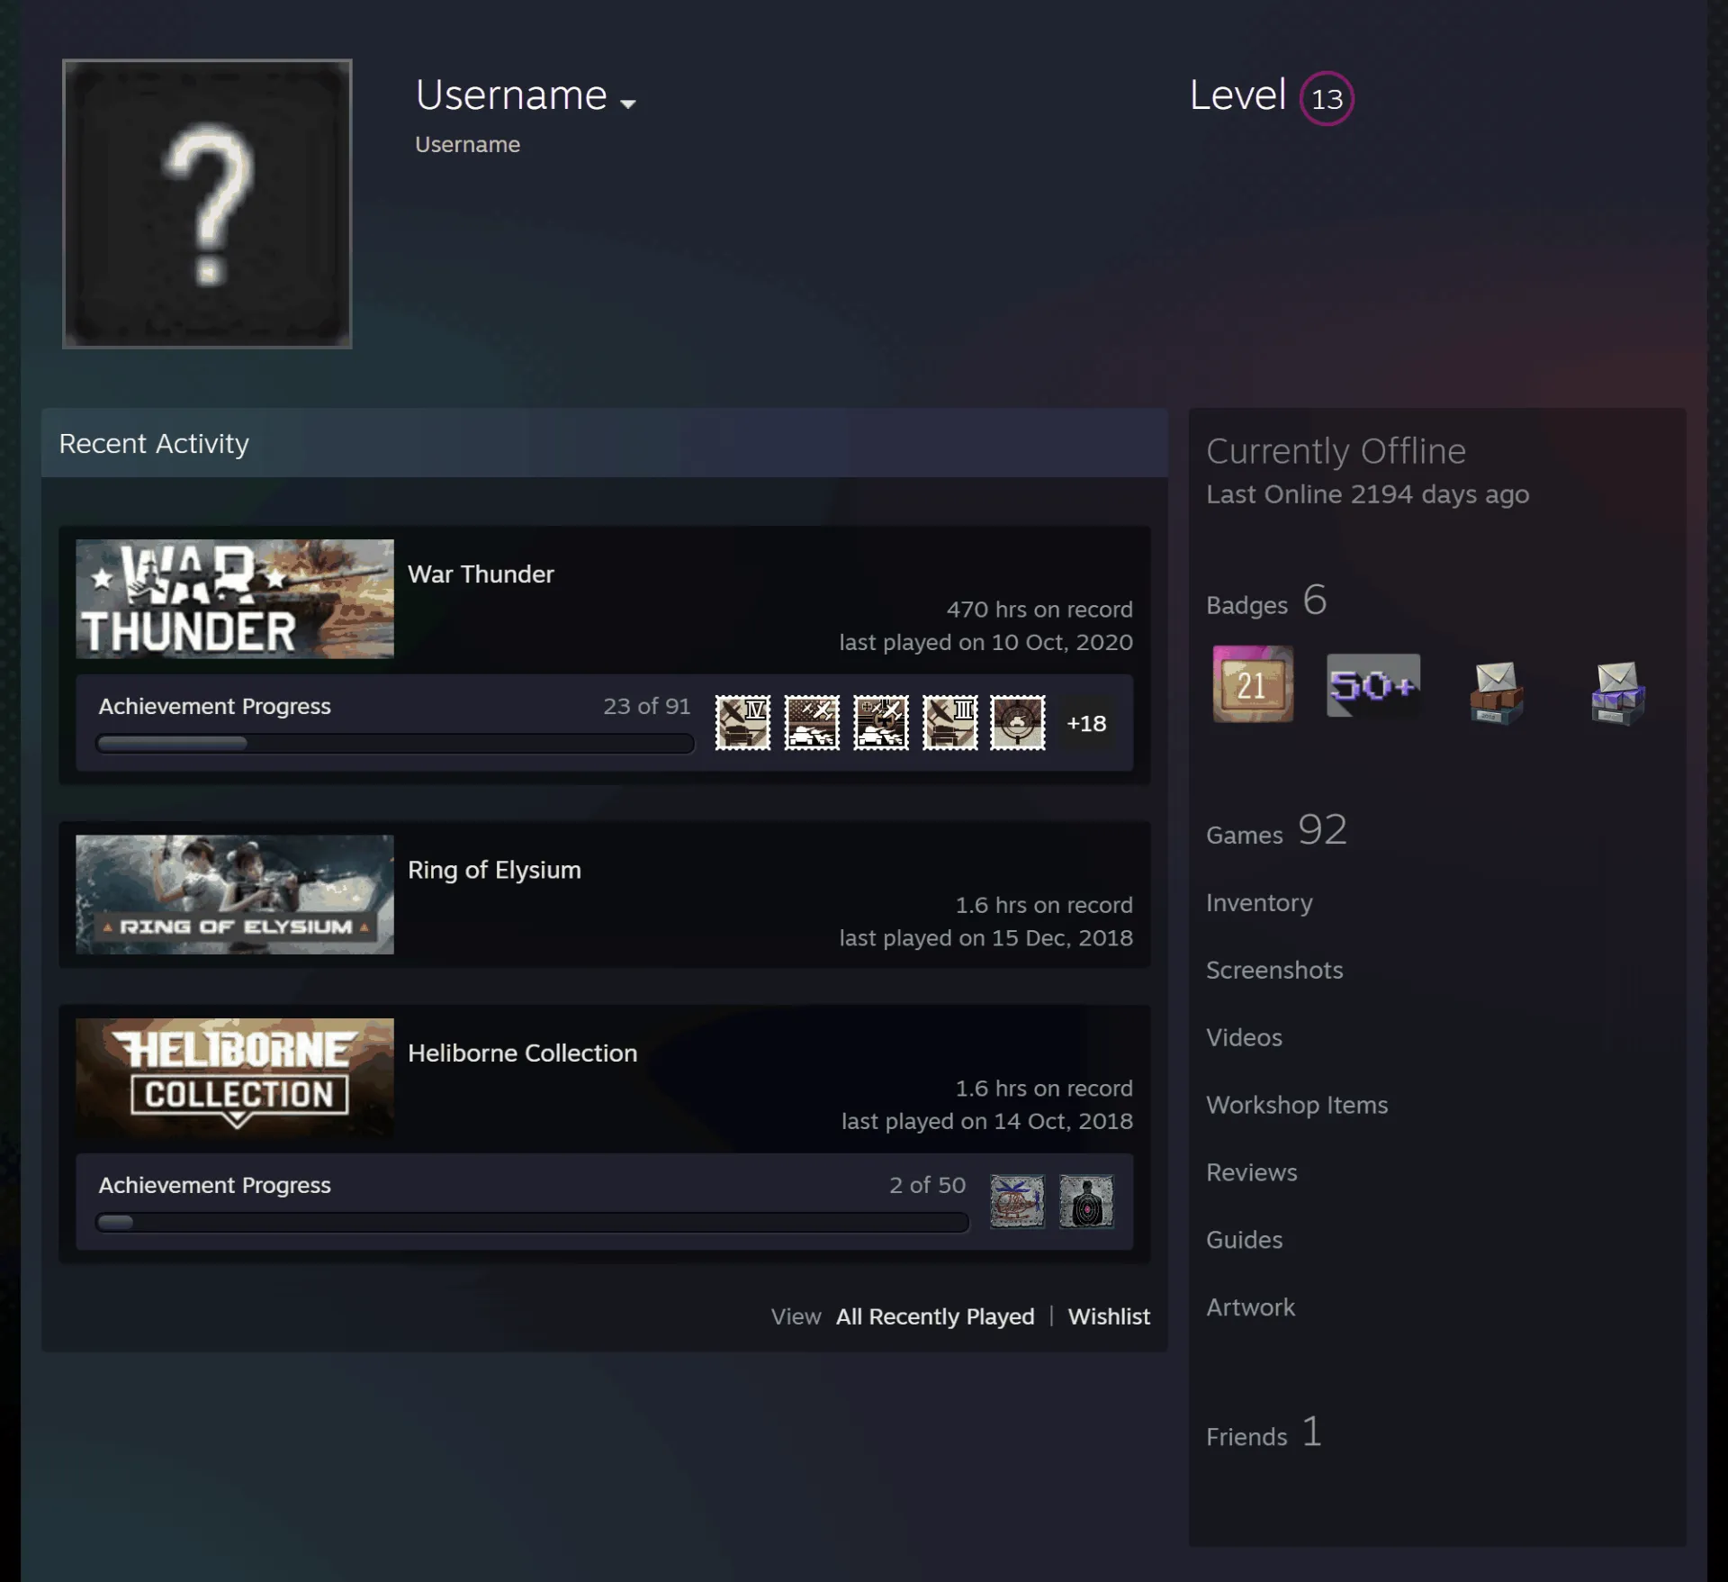Open the War Thunder game banner
This screenshot has height=1582, width=1728.
[x=235, y=599]
